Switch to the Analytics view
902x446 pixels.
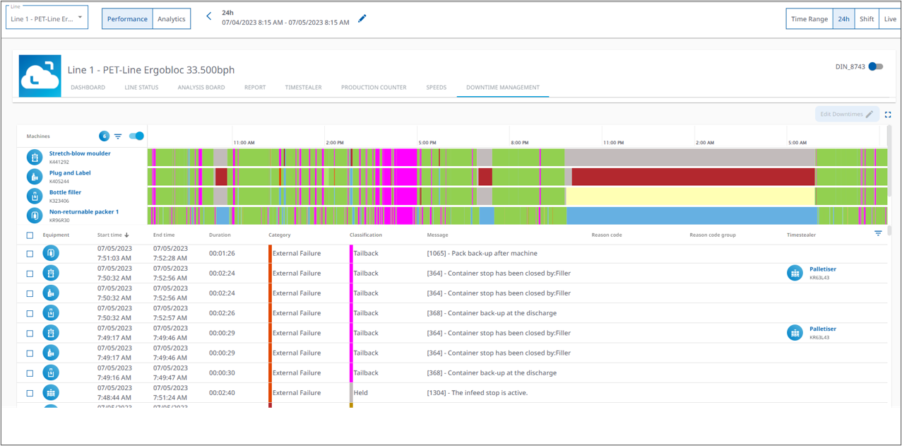pyautogui.click(x=172, y=19)
